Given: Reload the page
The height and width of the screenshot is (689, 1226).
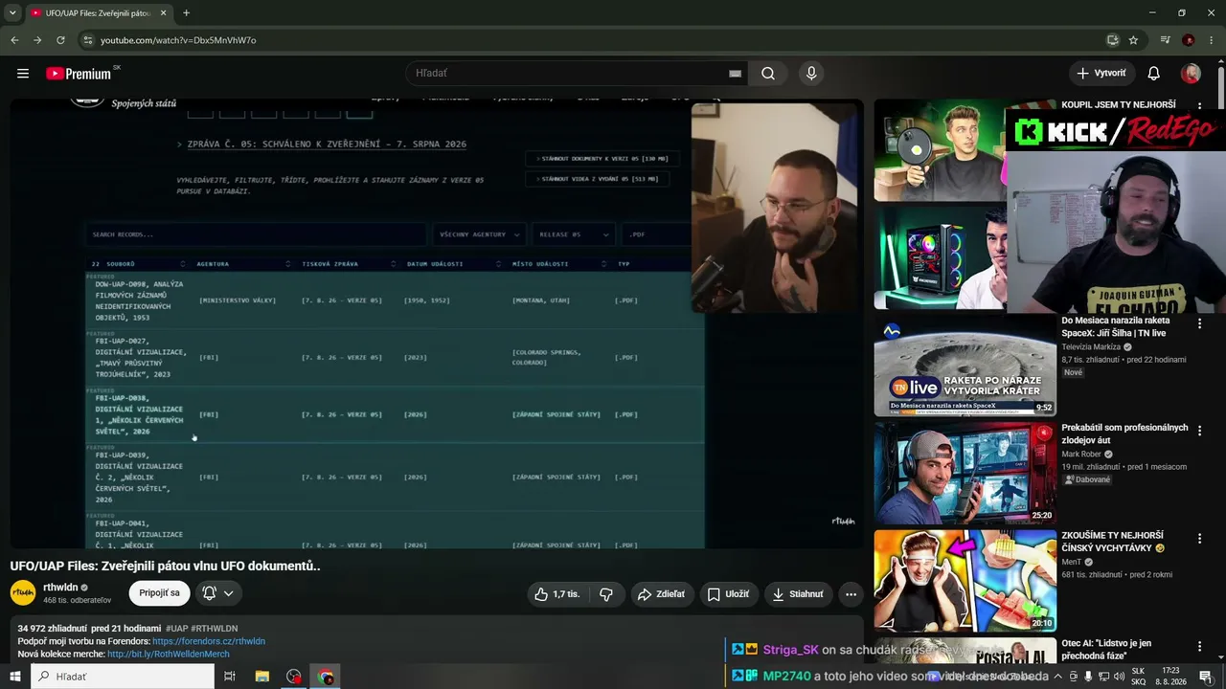Looking at the screenshot, I should point(60,40).
